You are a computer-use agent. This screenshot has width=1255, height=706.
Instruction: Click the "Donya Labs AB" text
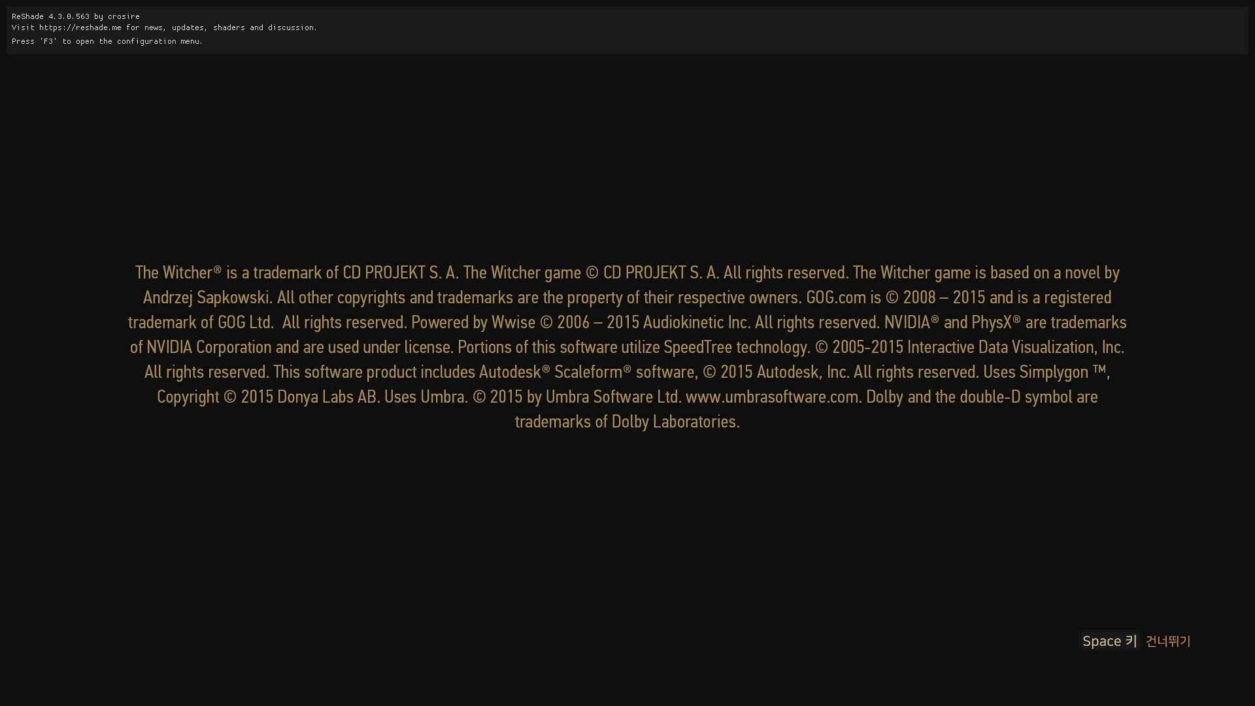(x=327, y=397)
